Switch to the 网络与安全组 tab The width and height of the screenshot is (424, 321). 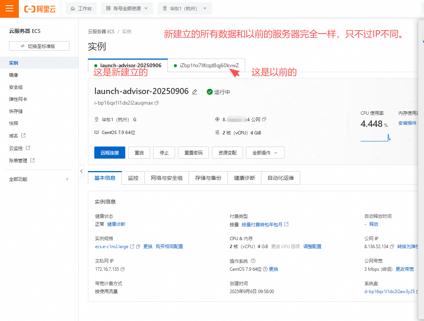167,178
